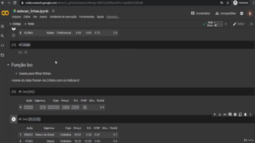Open the code snippets sidebar
255x143 pixels.
point(2,46)
